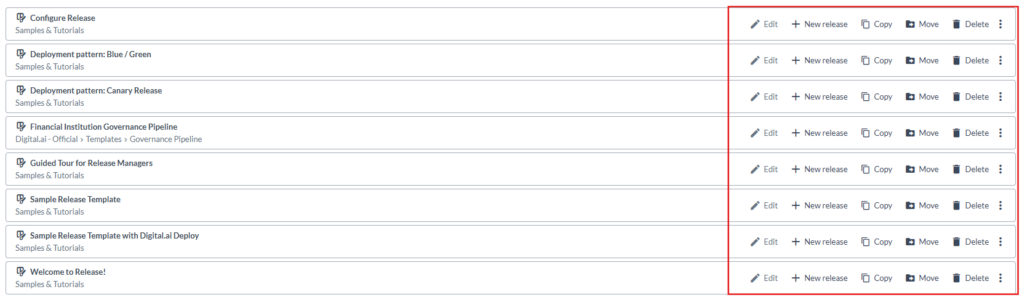
Task: Delete the Guided Tour for Release Managers template
Action: [970, 170]
